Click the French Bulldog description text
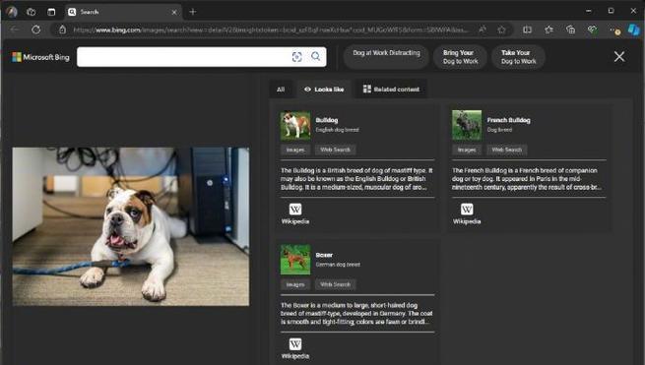645x365 pixels. tap(527, 179)
